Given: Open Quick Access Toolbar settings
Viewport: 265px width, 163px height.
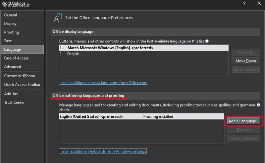Looking at the screenshot, I should pyautogui.click(x=22, y=84).
